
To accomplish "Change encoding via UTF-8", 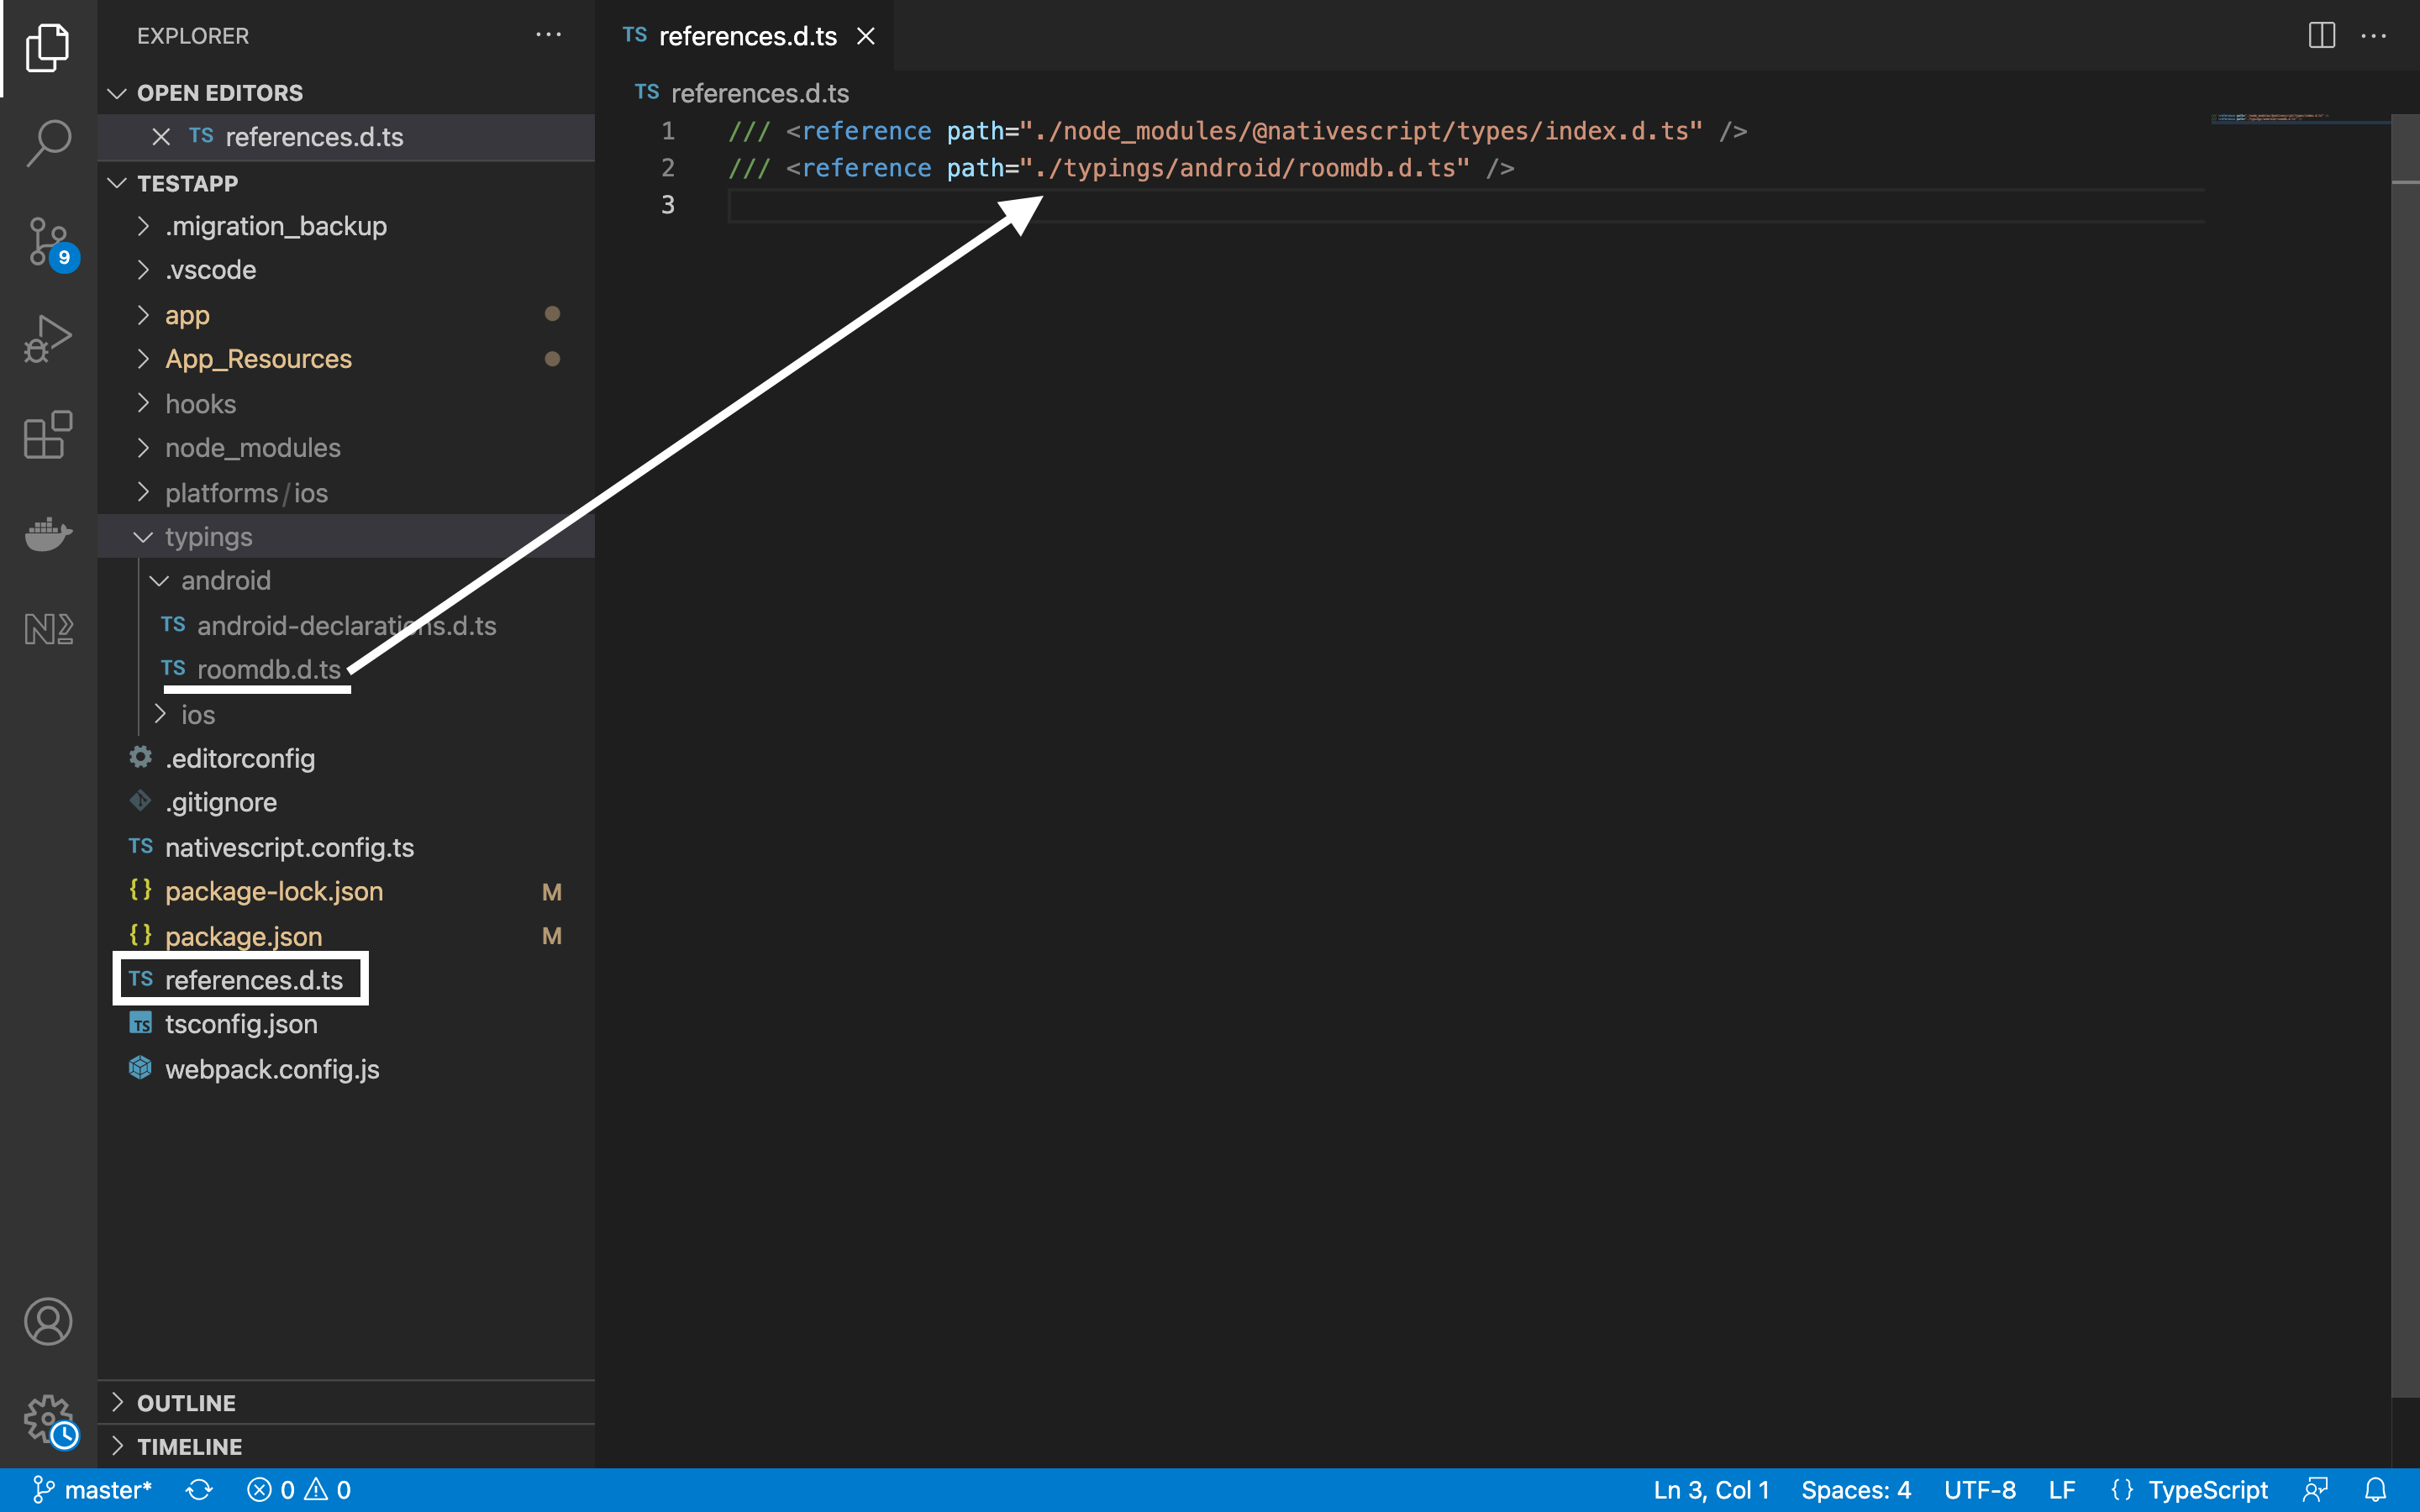I will [1979, 1490].
